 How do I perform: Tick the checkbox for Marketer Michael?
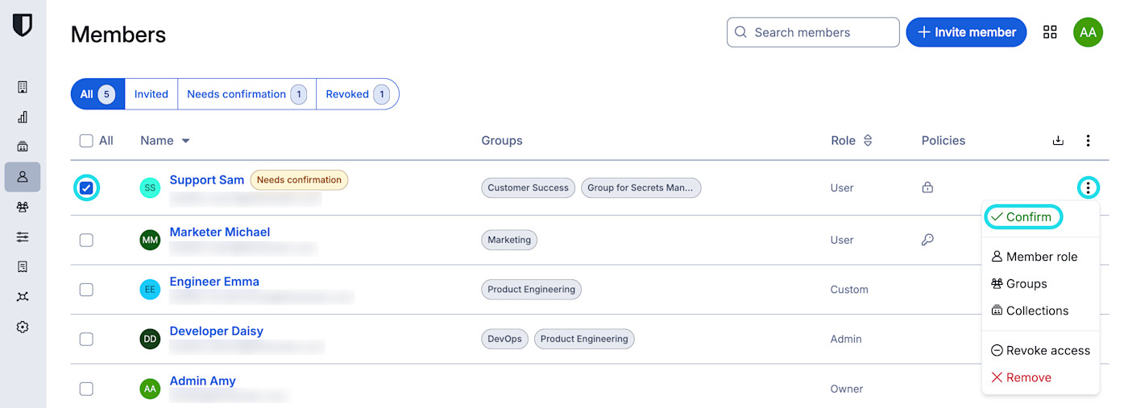pos(86,240)
